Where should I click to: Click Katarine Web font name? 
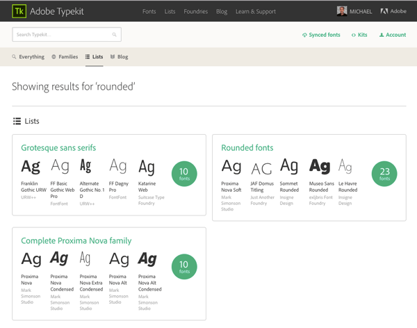coord(147,187)
